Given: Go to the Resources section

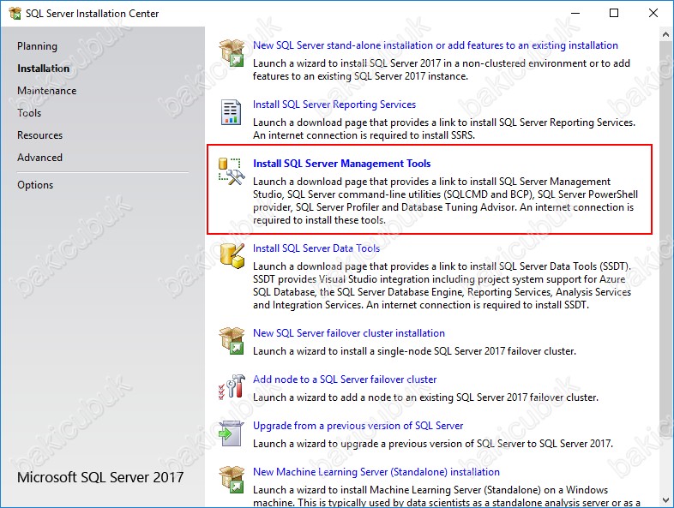Looking at the screenshot, I should [x=40, y=135].
